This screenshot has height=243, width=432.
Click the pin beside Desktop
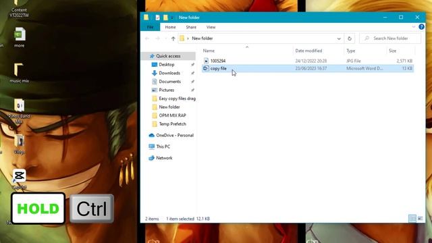[192, 65]
